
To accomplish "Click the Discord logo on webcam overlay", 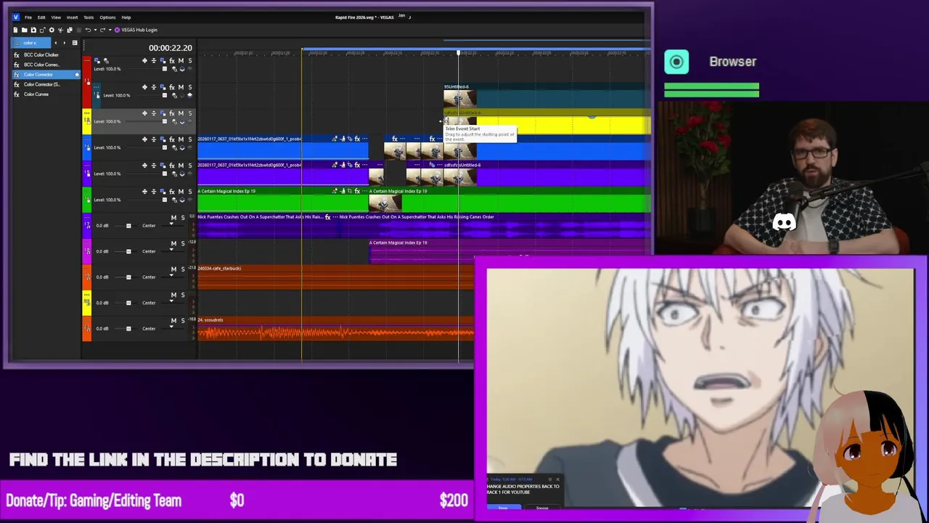I will pyautogui.click(x=785, y=222).
